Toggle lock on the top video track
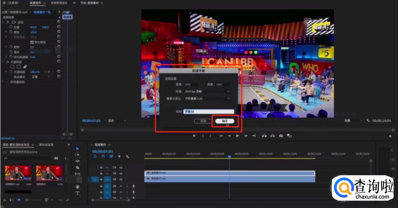398x208 pixels. coord(101,168)
